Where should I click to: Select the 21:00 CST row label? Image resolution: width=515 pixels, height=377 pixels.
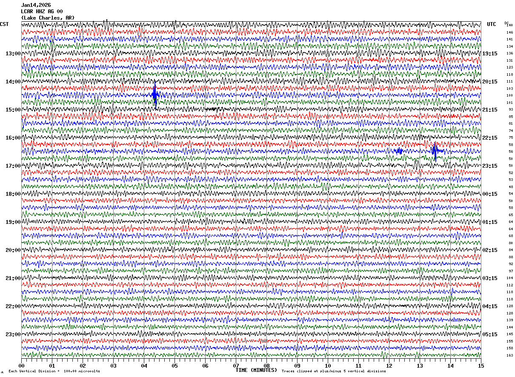coord(13,278)
